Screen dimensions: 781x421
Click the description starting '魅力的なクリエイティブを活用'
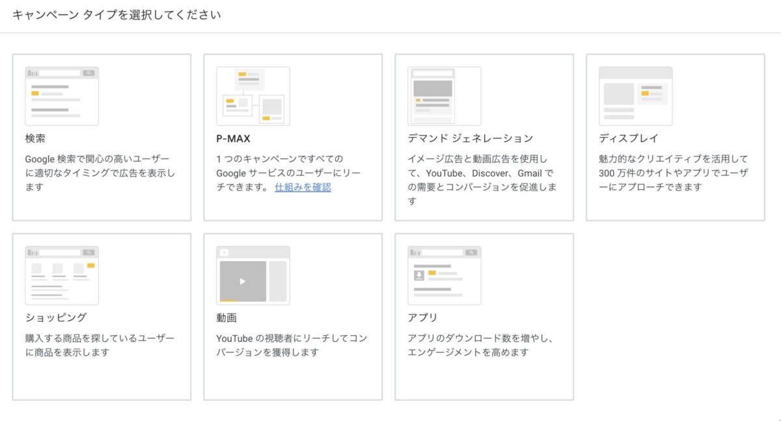[674, 173]
